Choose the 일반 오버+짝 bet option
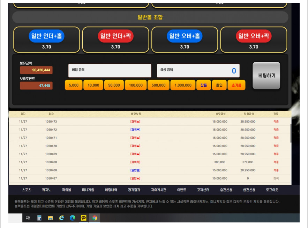The width and height of the screenshot is (308, 228). tap(254, 36)
